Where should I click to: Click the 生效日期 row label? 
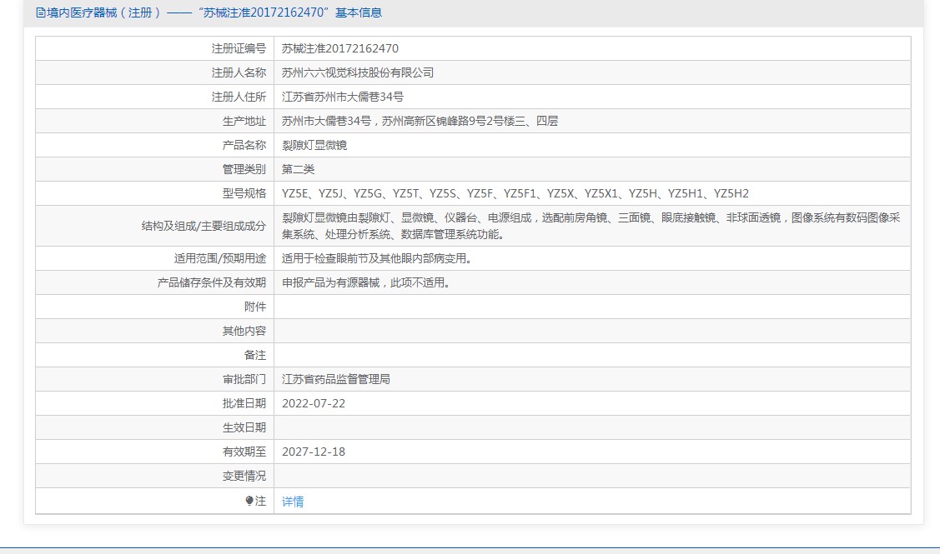click(x=244, y=427)
